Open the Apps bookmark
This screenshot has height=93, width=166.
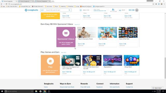(3, 6)
